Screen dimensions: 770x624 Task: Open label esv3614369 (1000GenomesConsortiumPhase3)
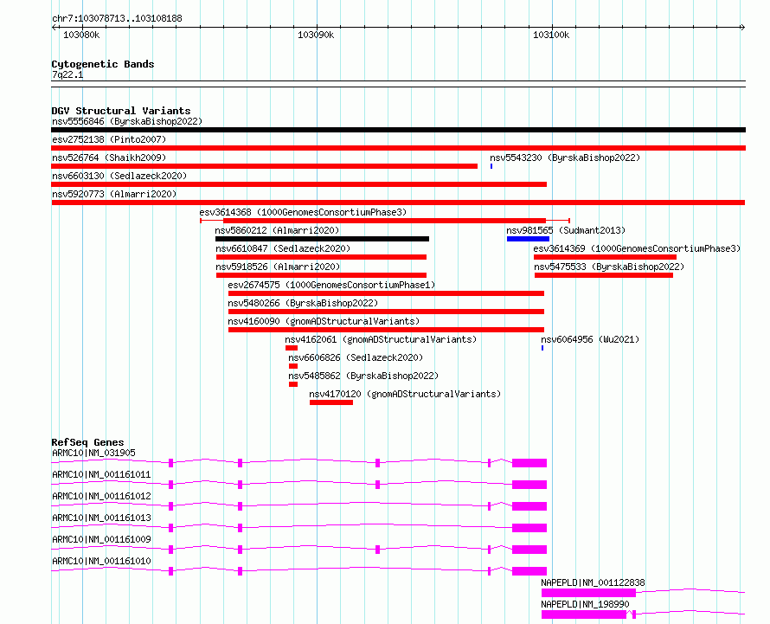pos(637,248)
